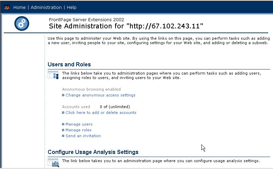Viewport: 273px width, 169px height.
Task: Click the Users and Roles section icon
Action: coord(53,75)
